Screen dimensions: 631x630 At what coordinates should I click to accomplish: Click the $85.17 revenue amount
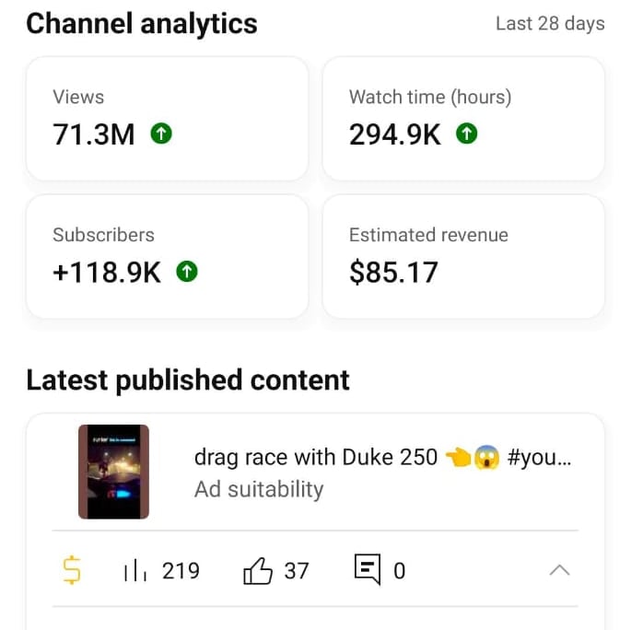tap(393, 273)
